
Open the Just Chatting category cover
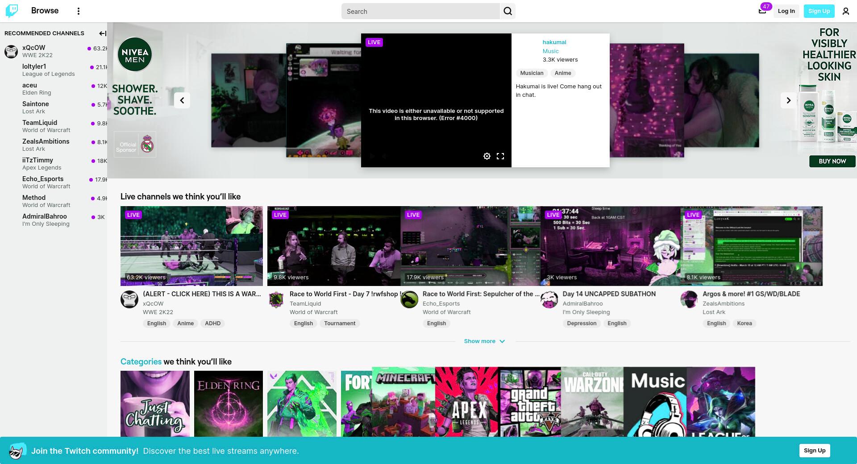tap(155, 404)
